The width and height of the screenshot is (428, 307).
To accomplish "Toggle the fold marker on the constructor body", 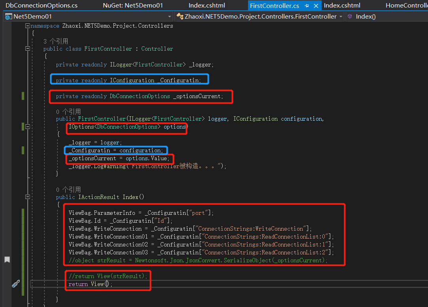I will pyautogui.click(x=28, y=127).
